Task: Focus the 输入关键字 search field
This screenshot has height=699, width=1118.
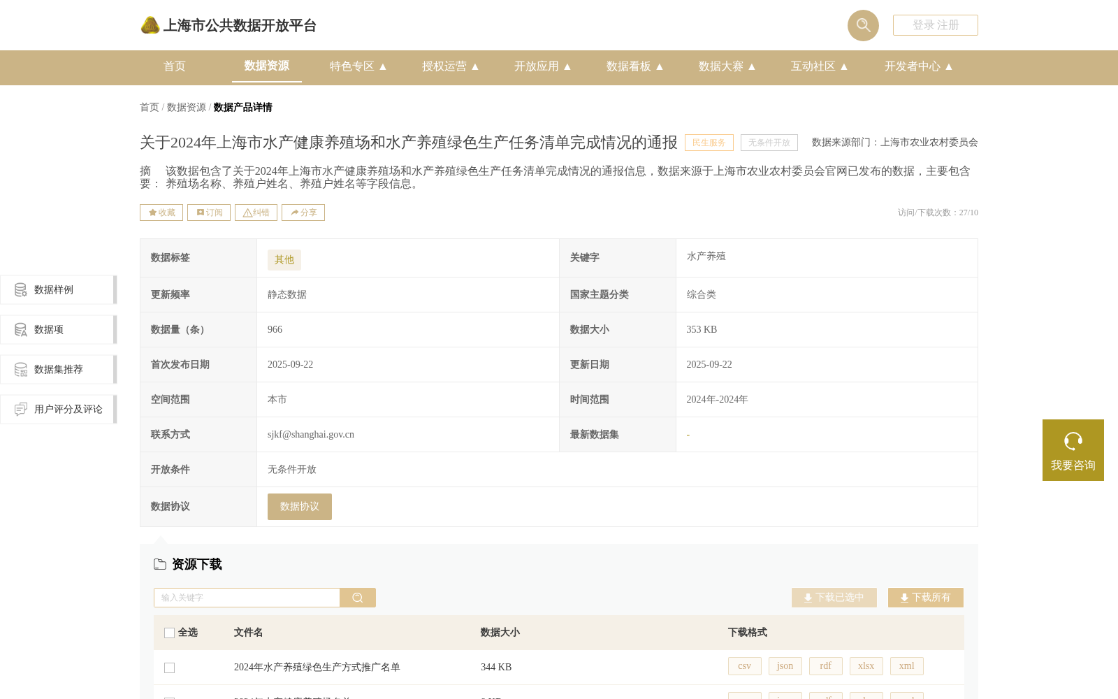Action: [x=247, y=598]
